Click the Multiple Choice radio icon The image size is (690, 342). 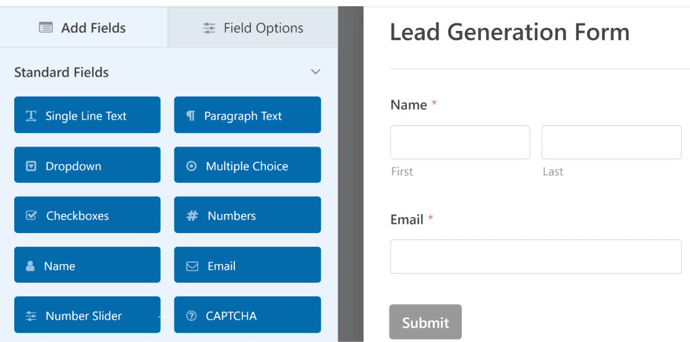[x=192, y=166]
